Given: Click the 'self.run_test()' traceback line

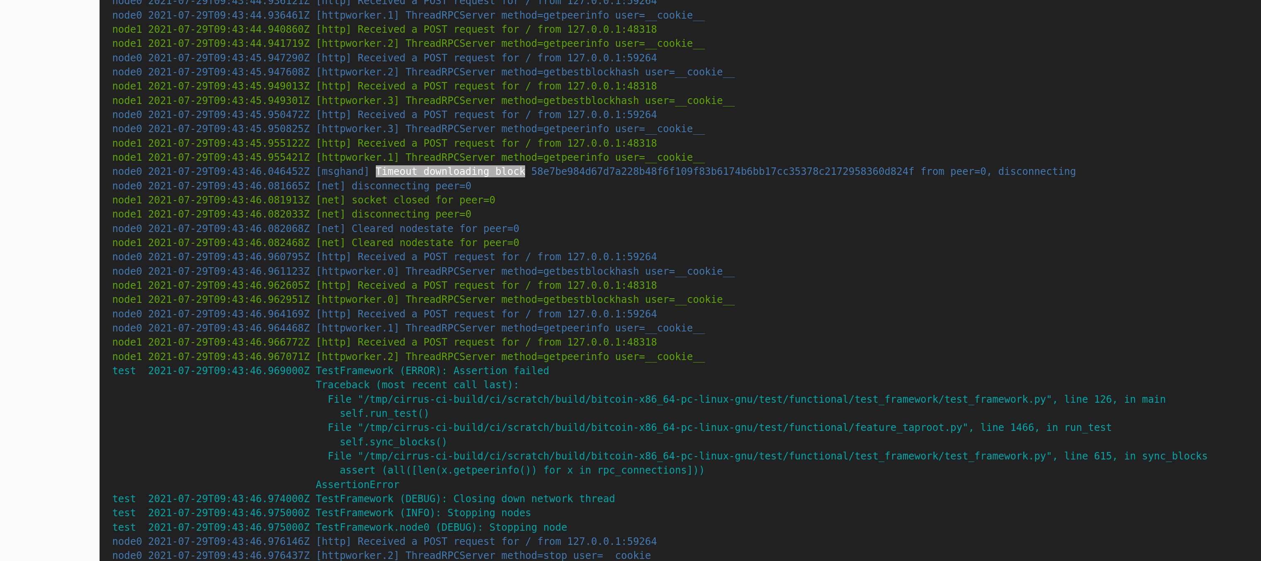Looking at the screenshot, I should click(383, 413).
